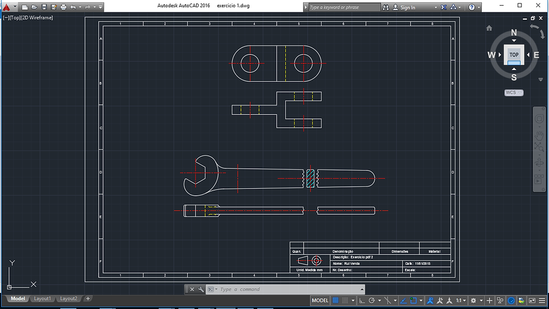
Task: Close the command line with X
Action: tap(192, 289)
